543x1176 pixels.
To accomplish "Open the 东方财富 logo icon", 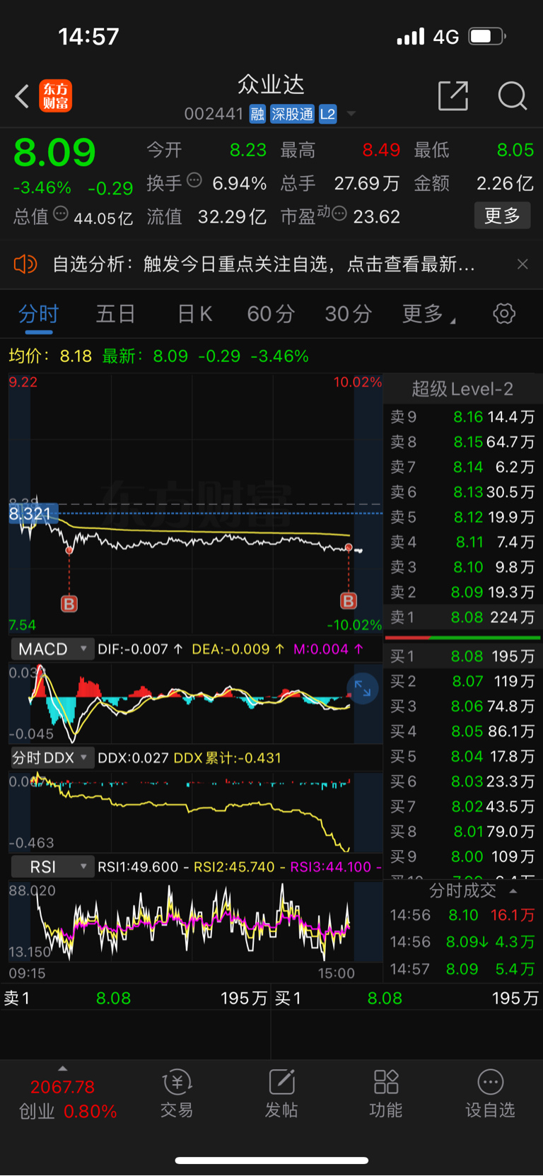I will click(x=55, y=96).
